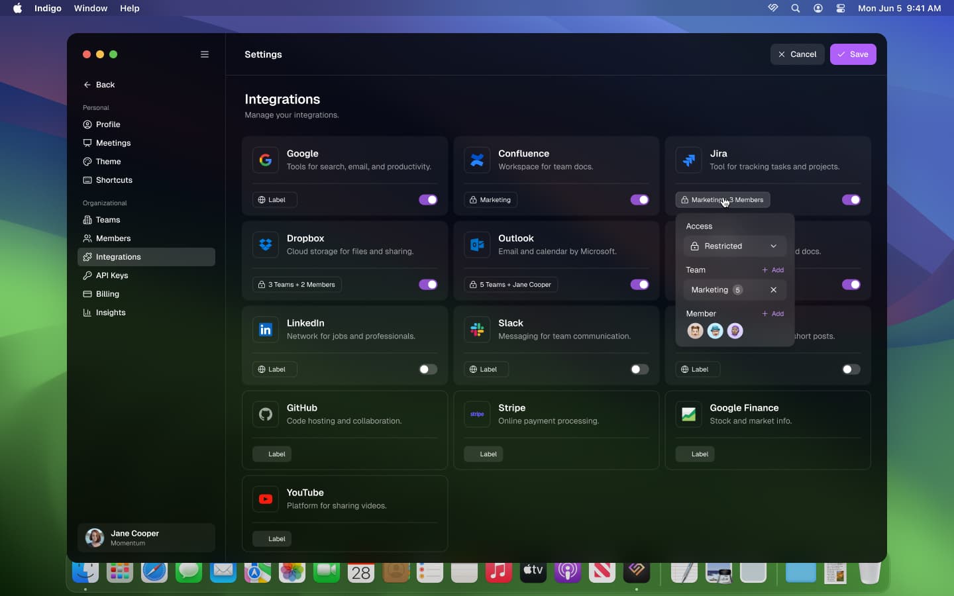Disable the Outlook integration toggle
This screenshot has height=596, width=954.
639,285
